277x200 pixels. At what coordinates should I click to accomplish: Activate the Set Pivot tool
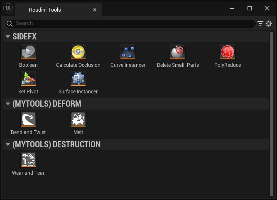tap(28, 79)
